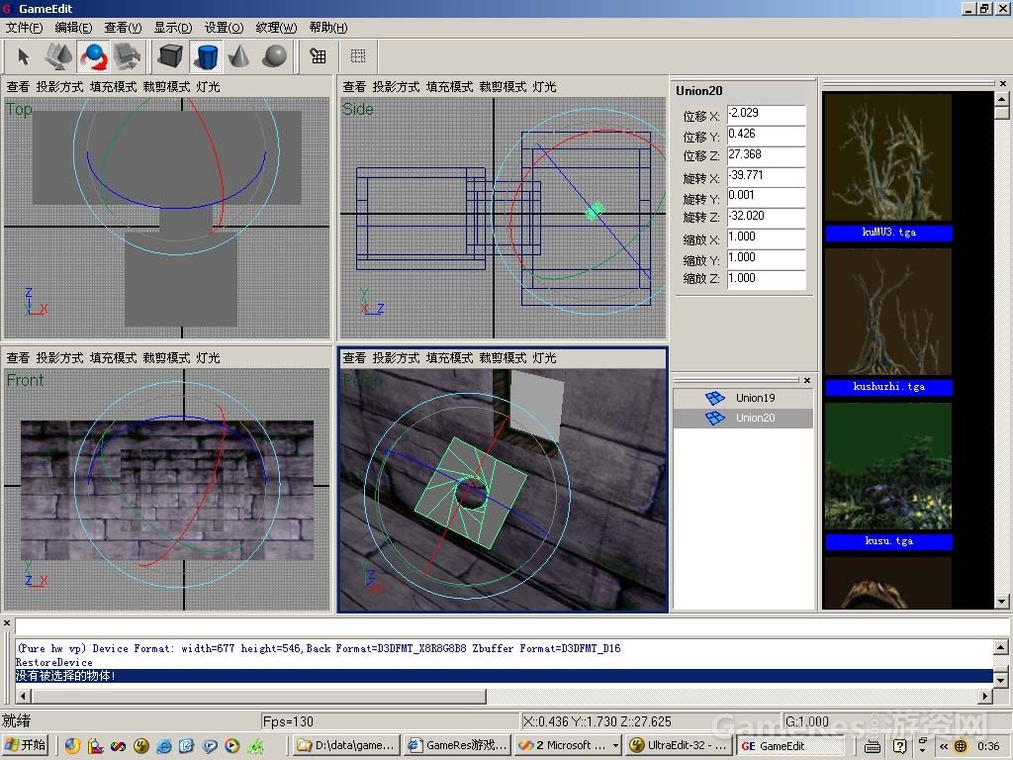Image resolution: width=1013 pixels, height=760 pixels.
Task: Pick the move object tool with cone
Action: (x=59, y=56)
